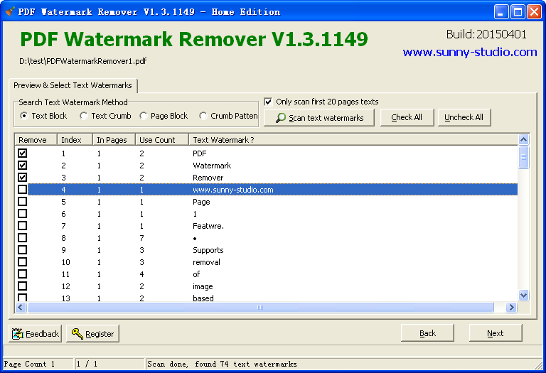Click the key icon on the Register button

(x=77, y=333)
